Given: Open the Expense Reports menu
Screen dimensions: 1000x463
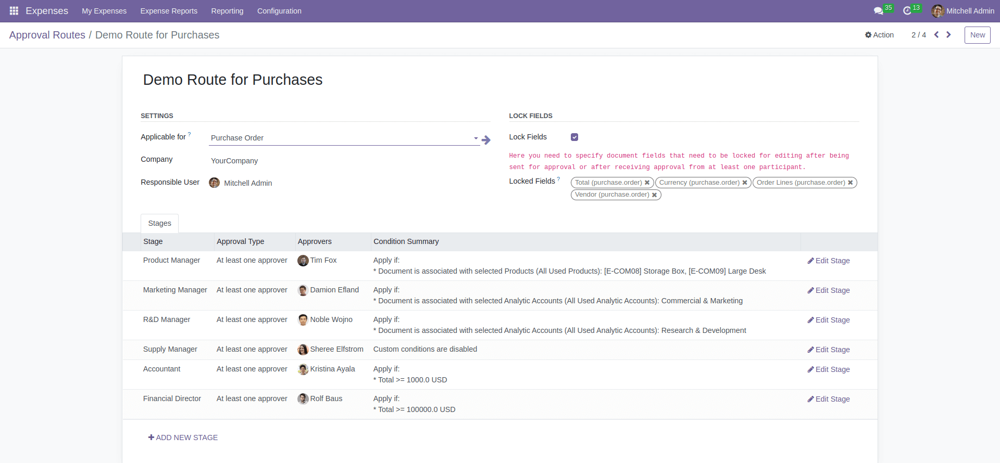Looking at the screenshot, I should pyautogui.click(x=169, y=11).
